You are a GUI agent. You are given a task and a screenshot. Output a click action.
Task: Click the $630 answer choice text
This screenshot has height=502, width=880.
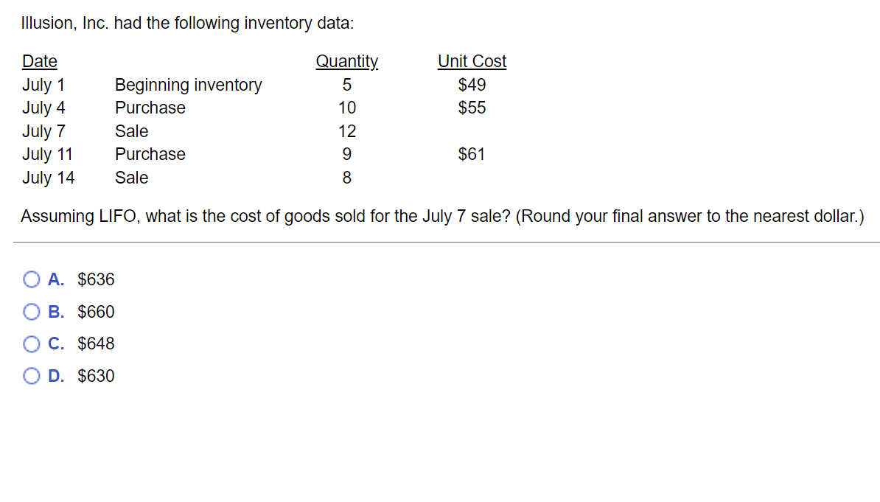95,376
